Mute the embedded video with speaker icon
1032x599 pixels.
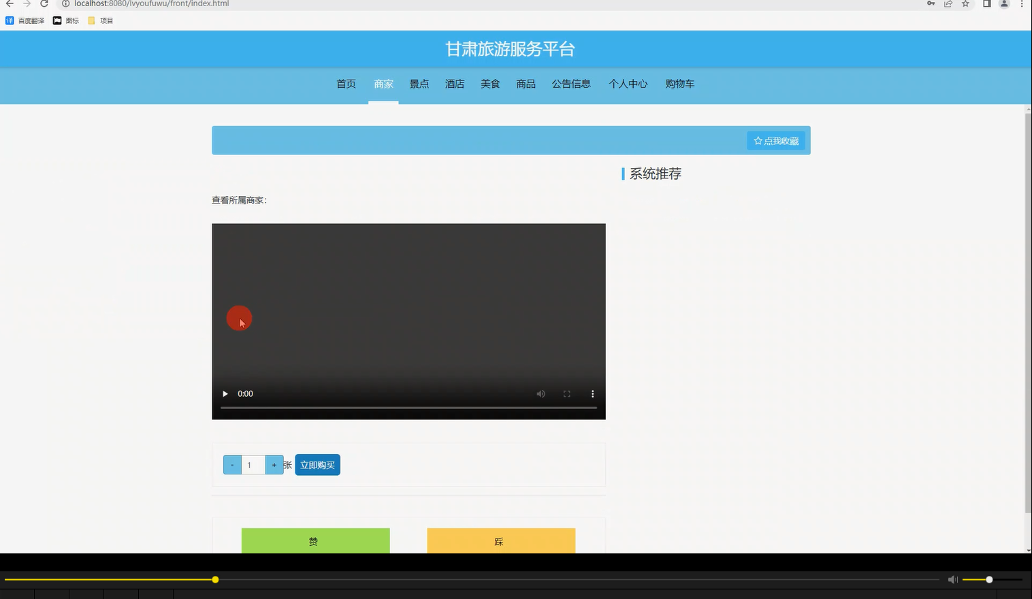tap(541, 394)
